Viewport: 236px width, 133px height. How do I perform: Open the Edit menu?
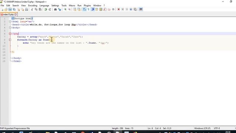[x=8, y=6]
